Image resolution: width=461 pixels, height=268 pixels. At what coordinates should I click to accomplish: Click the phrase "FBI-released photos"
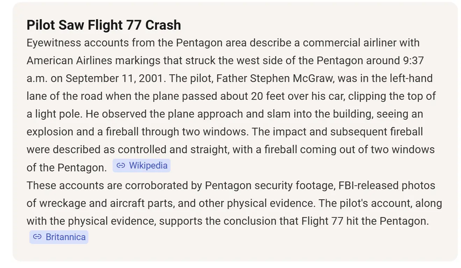tap(387, 185)
